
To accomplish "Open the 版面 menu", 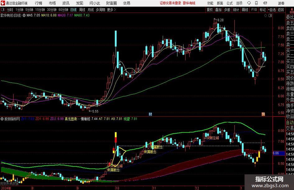I will coord(220,3).
